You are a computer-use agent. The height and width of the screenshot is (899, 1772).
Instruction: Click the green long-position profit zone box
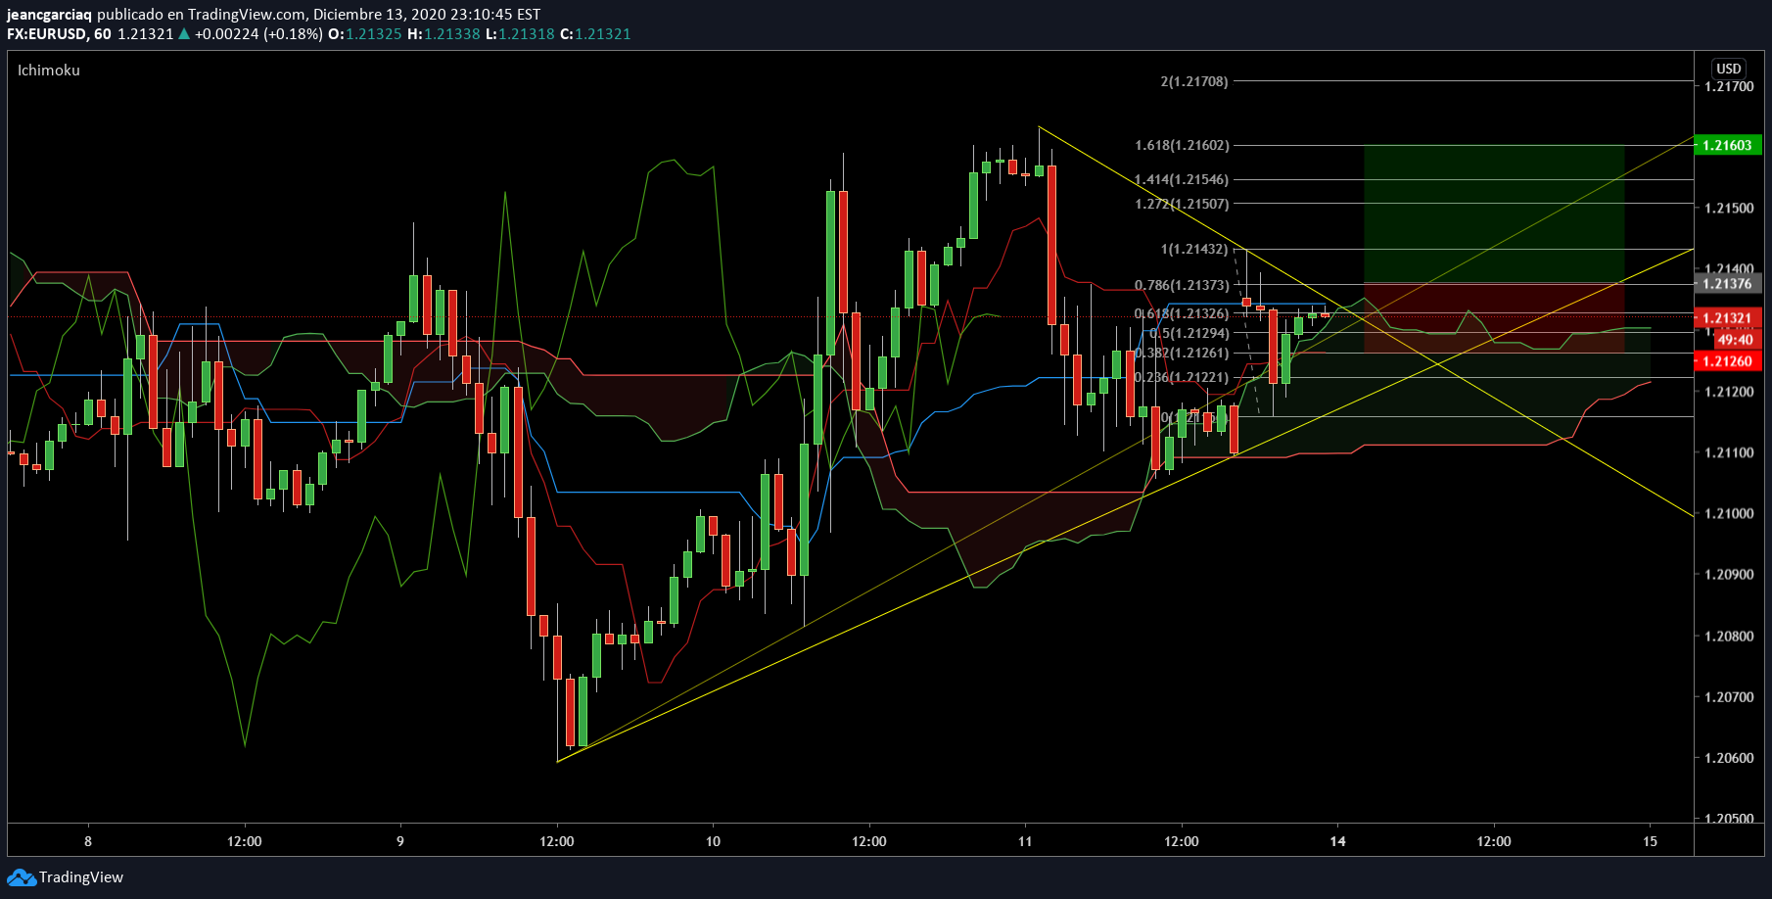tap(1494, 213)
